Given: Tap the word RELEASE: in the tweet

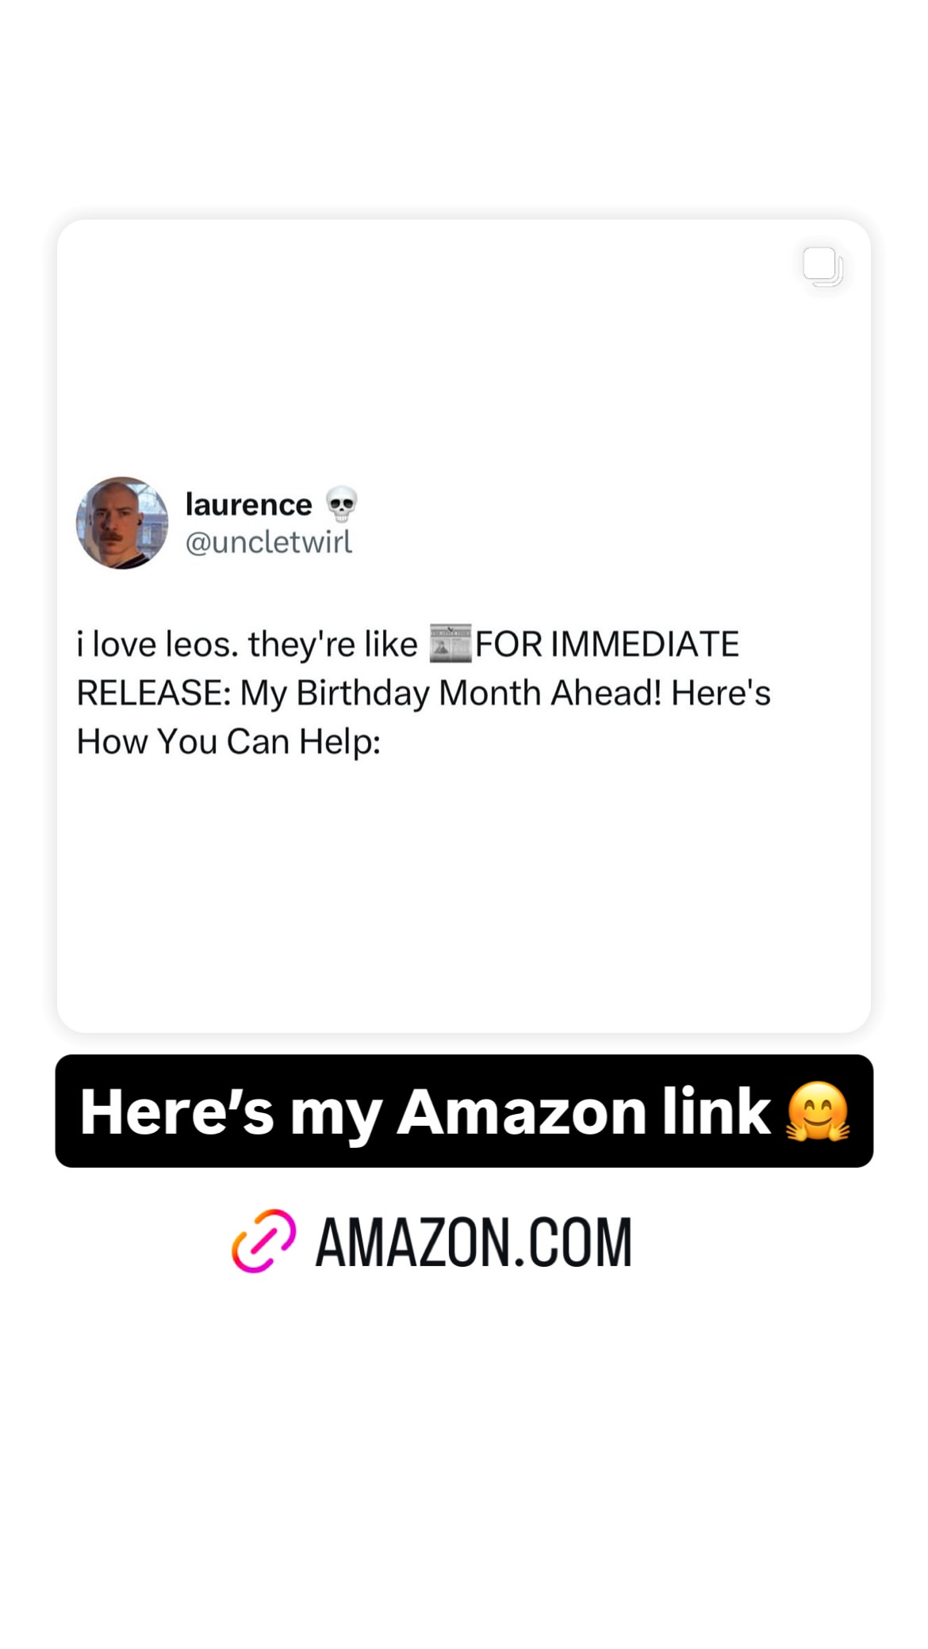Looking at the screenshot, I should (153, 693).
